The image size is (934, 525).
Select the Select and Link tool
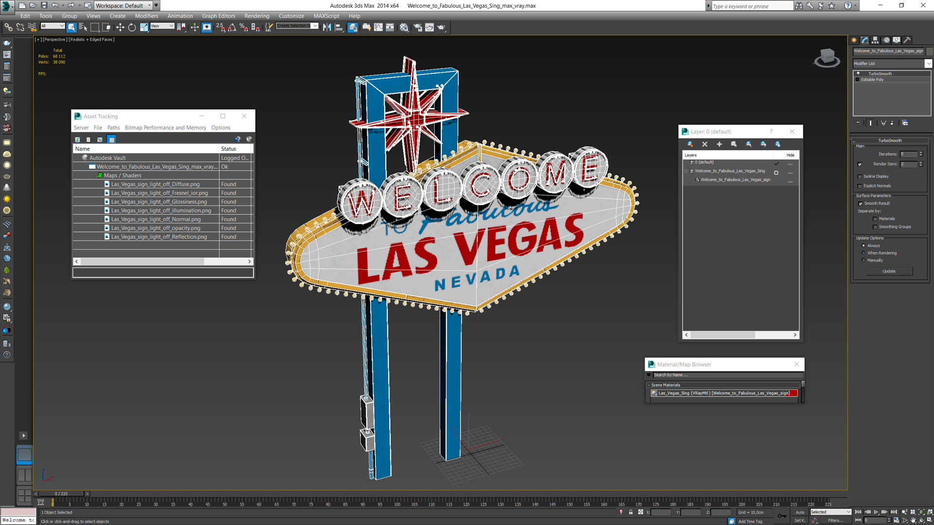[x=8, y=27]
